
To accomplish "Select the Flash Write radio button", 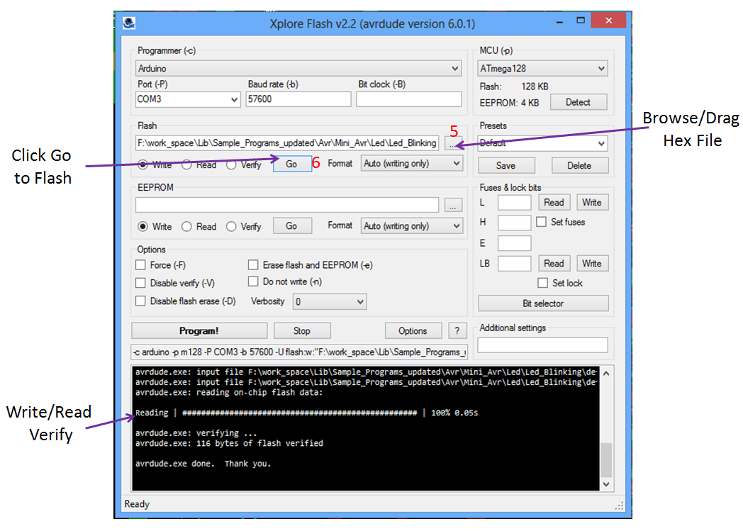I will [x=143, y=165].
